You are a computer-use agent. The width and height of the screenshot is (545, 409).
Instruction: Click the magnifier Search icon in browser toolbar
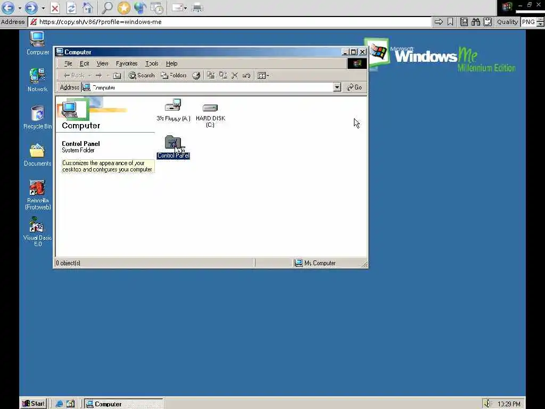coord(106,7)
